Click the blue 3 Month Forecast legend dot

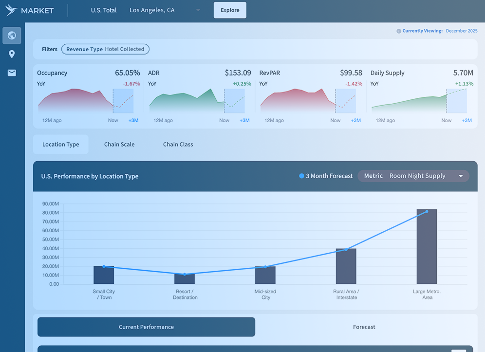[301, 176]
